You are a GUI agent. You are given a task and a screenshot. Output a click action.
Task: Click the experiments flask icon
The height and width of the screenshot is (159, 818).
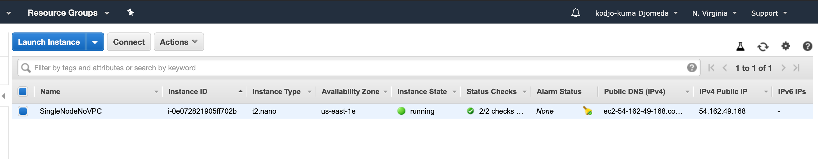pos(740,46)
